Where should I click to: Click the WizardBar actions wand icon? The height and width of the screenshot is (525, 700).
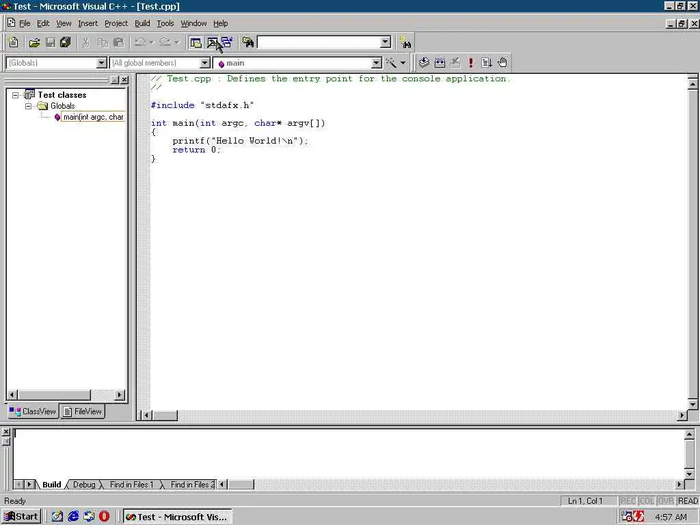click(x=391, y=63)
